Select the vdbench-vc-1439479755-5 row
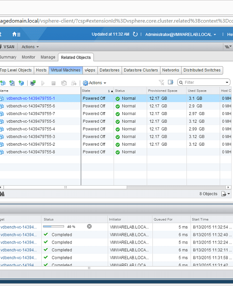This screenshot has width=233, height=286. 116,121
